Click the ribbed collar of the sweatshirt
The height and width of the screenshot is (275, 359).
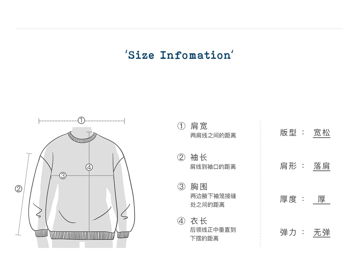click(x=82, y=138)
